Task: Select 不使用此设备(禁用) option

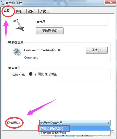Action: (x=75, y=133)
